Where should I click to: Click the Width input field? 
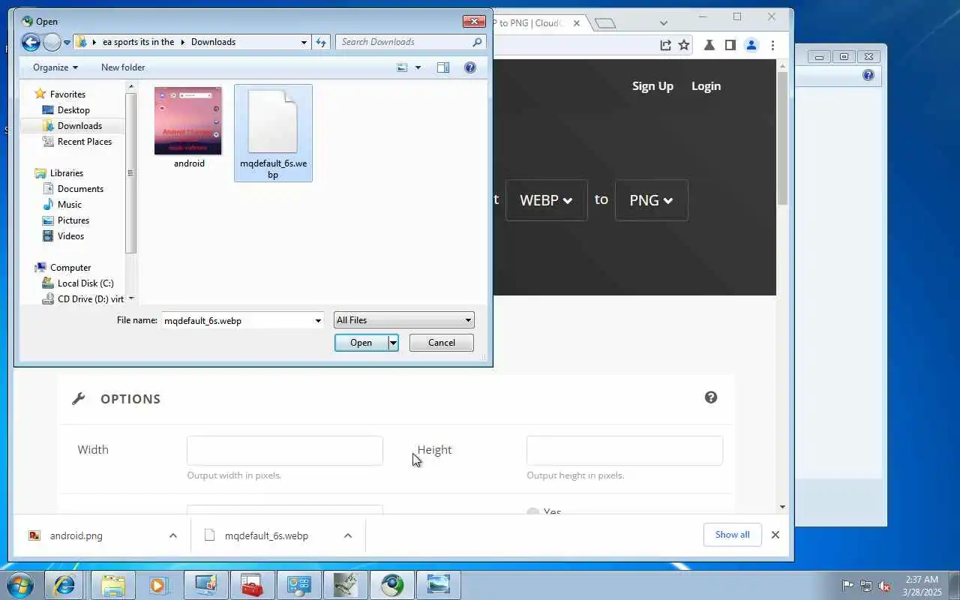tap(285, 451)
